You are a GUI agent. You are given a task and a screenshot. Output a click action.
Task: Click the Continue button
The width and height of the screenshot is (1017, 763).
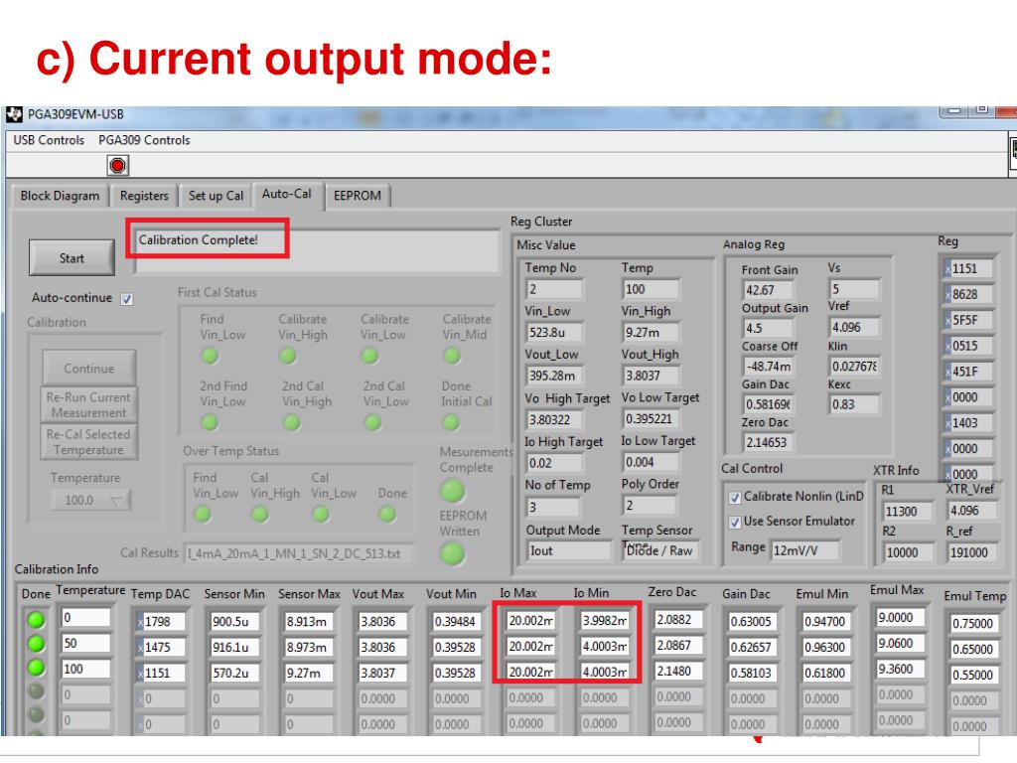coord(88,369)
